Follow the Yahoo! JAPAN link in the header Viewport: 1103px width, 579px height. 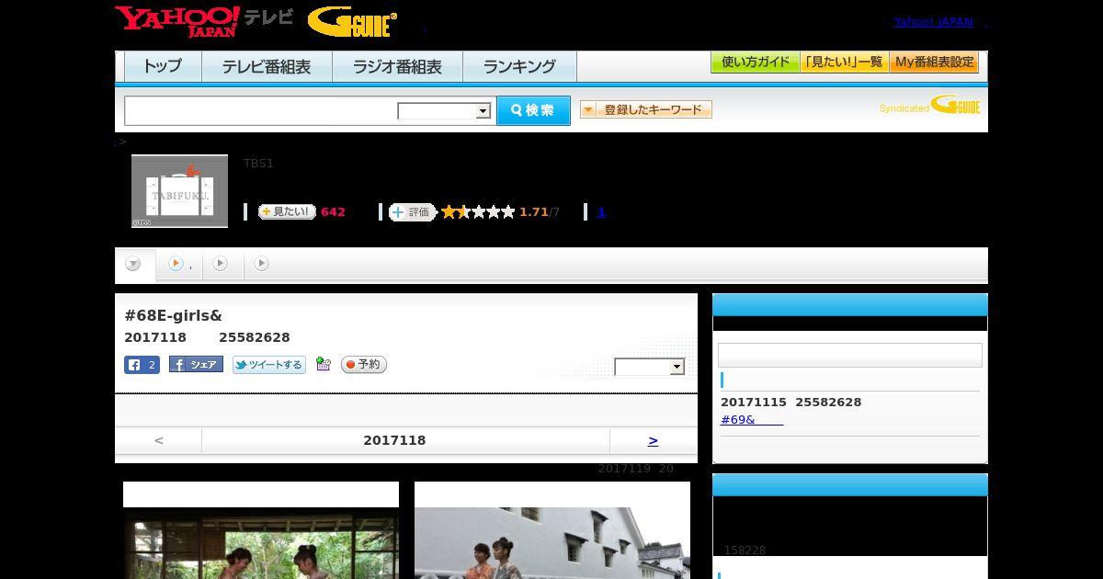point(933,22)
